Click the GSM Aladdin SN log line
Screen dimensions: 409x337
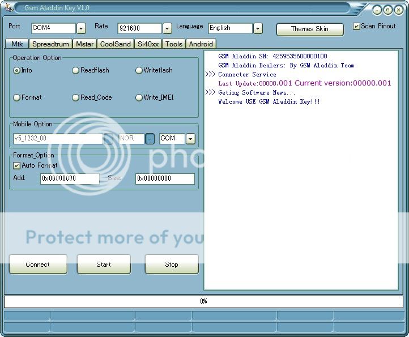coord(272,56)
